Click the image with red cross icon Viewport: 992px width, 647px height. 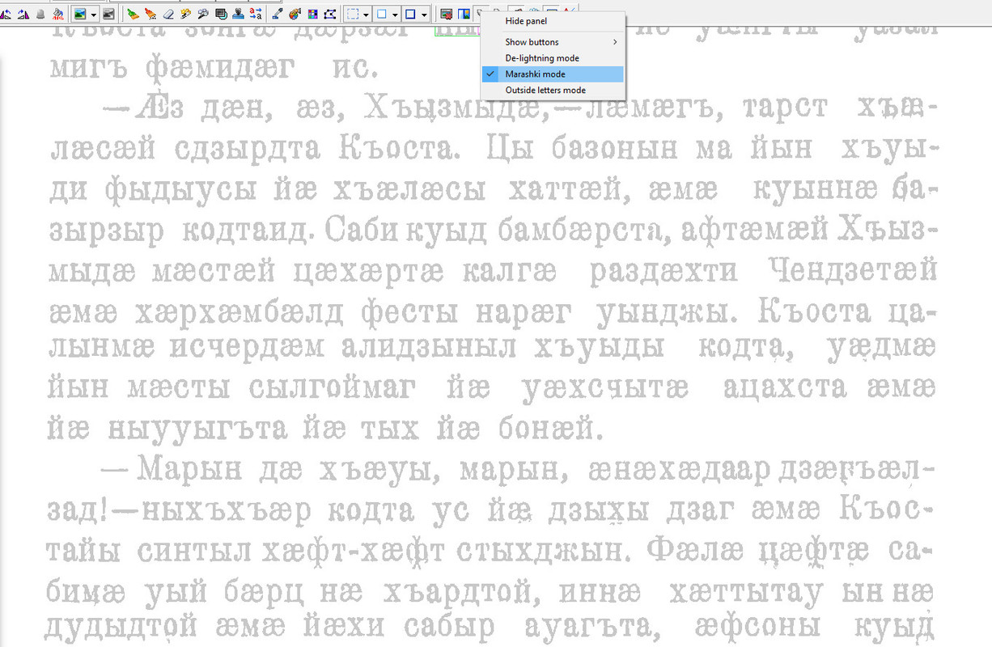[x=446, y=15]
